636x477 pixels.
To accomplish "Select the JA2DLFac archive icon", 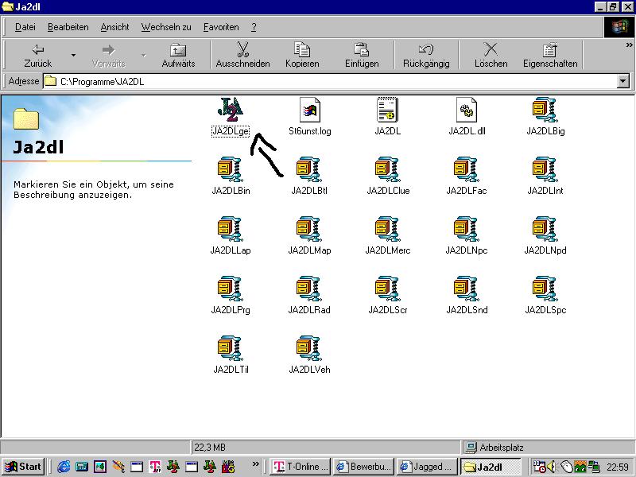I will click(x=467, y=169).
